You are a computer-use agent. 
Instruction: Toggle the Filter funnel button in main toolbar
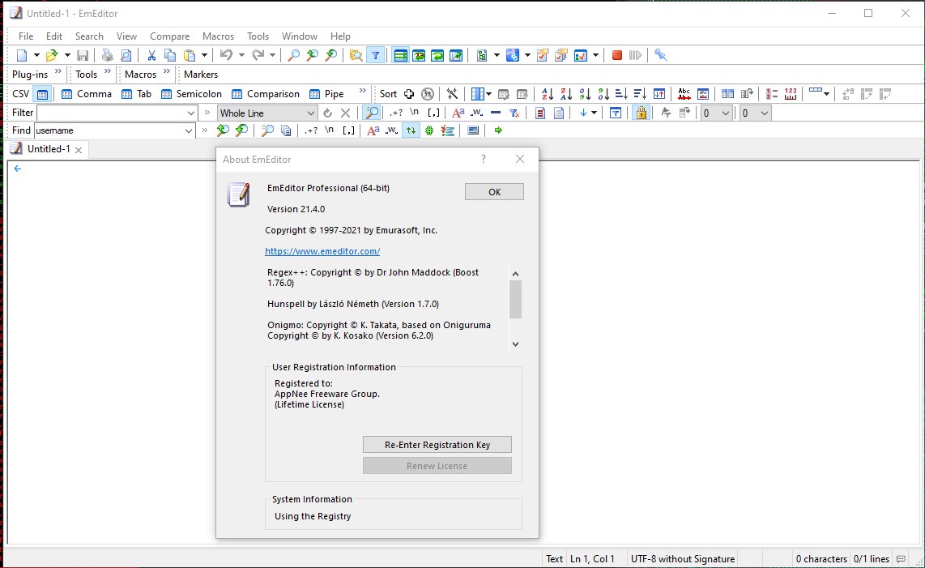point(375,55)
